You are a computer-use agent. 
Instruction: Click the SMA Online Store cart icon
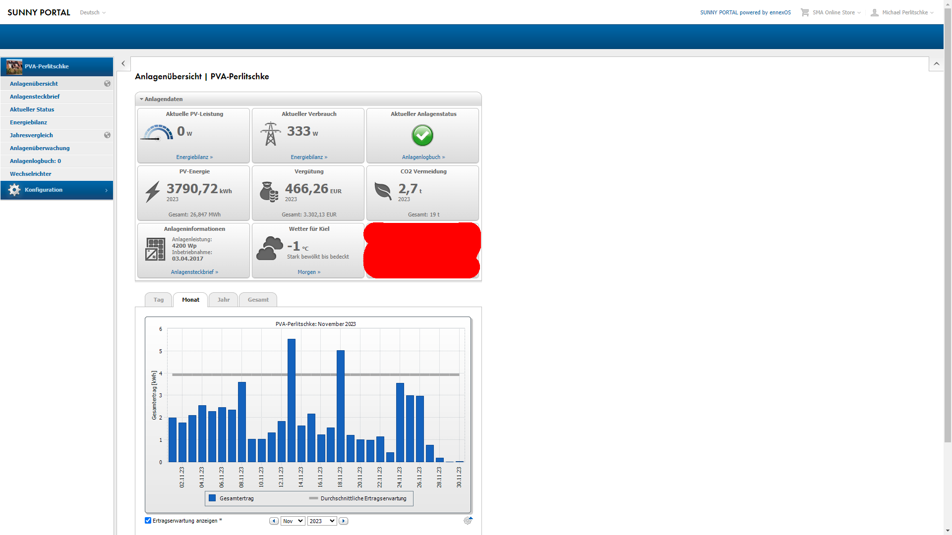(804, 12)
